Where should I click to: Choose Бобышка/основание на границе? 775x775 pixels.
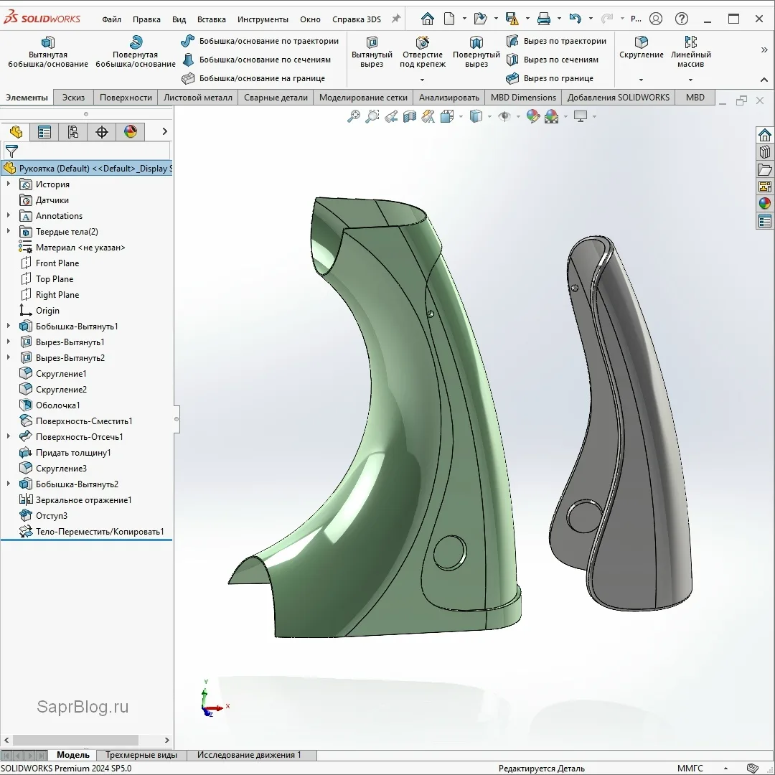[253, 78]
